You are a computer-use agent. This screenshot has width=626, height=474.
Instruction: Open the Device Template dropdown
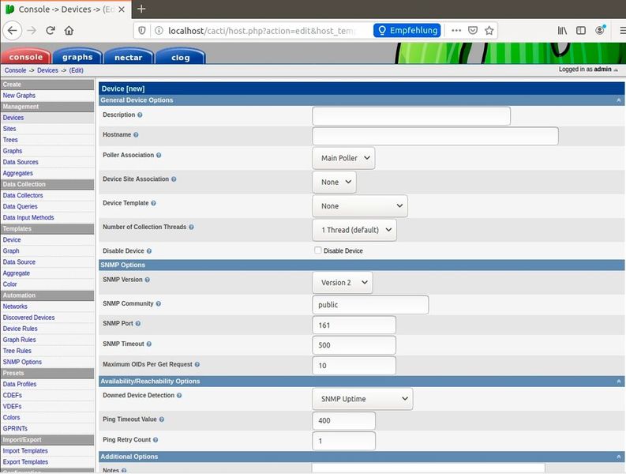click(360, 206)
